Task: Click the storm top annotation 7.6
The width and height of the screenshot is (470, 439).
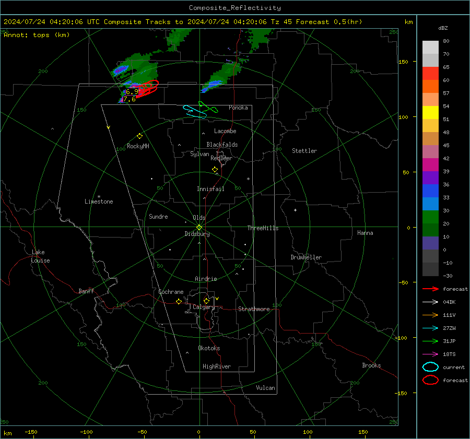Action: coord(129,99)
